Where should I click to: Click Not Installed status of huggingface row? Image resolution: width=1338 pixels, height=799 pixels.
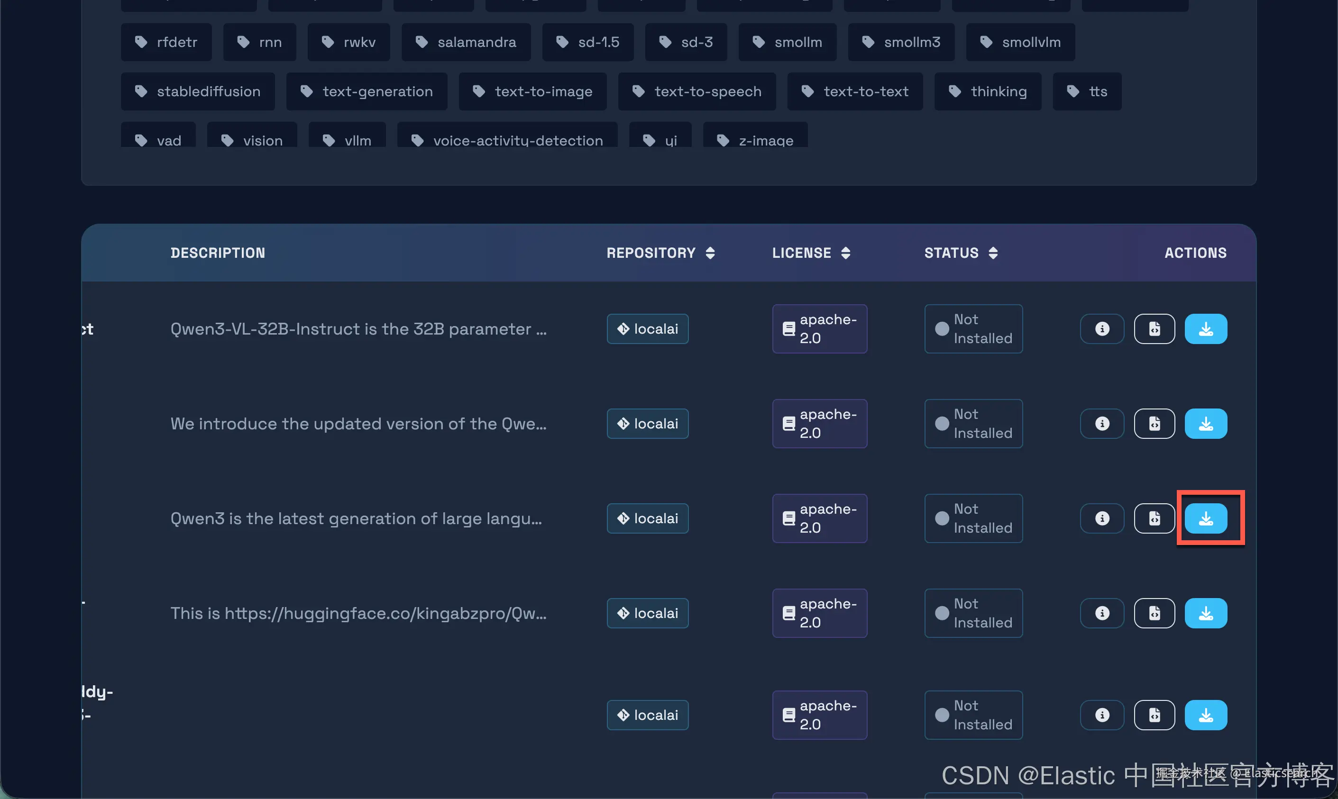click(973, 613)
